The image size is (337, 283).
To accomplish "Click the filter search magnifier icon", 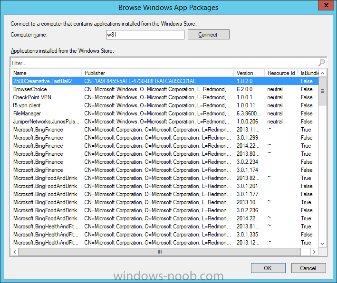I will point(321,63).
